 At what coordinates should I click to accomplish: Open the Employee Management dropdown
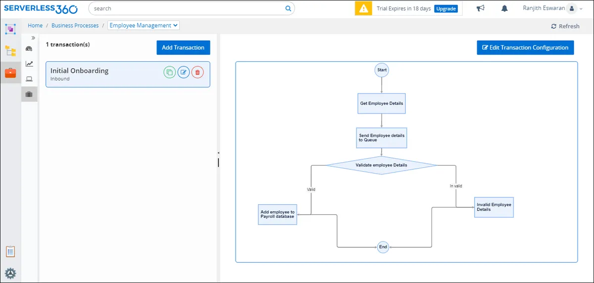click(144, 25)
